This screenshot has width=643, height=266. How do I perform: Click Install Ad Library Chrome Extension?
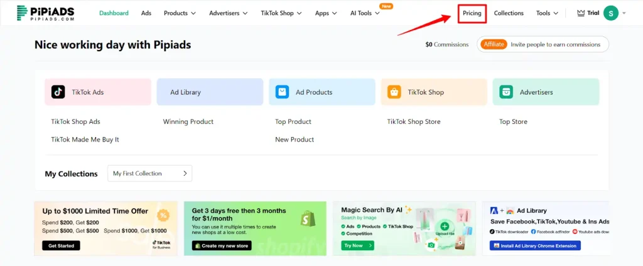535,245
